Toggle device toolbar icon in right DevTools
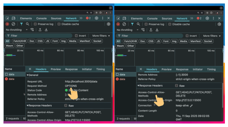Screen dimensions: 228x127 tap(124, 18)
